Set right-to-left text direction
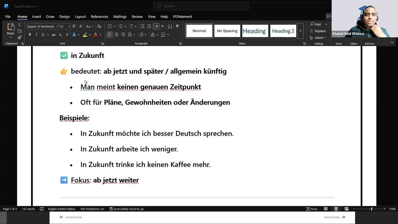This screenshot has width=398, height=224. coord(163,26)
